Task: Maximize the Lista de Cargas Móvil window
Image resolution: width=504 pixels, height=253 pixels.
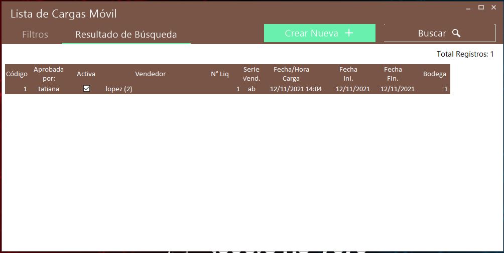Action: click(481, 7)
